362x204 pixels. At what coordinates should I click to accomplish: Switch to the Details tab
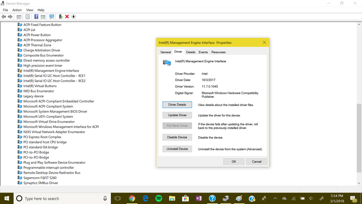[x=191, y=52]
